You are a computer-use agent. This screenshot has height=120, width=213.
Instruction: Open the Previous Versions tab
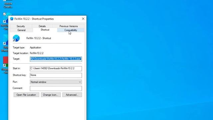69,26
